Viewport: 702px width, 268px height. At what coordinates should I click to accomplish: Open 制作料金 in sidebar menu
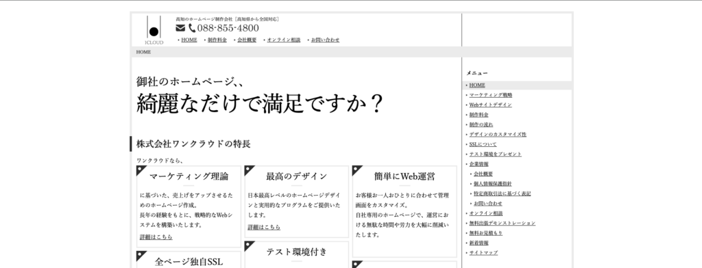tap(479, 115)
